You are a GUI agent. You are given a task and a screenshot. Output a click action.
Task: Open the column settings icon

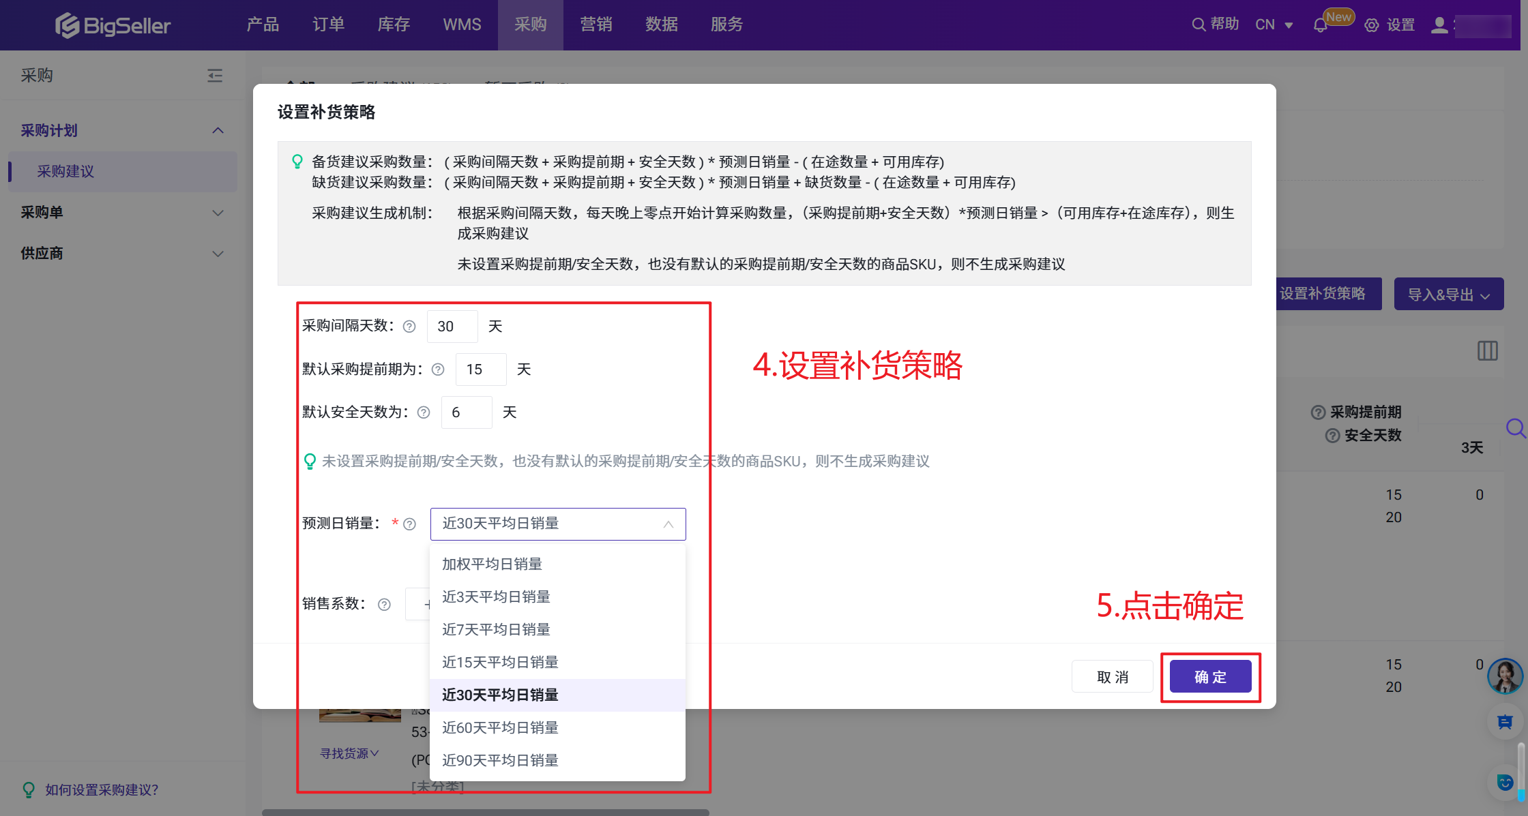(1487, 351)
